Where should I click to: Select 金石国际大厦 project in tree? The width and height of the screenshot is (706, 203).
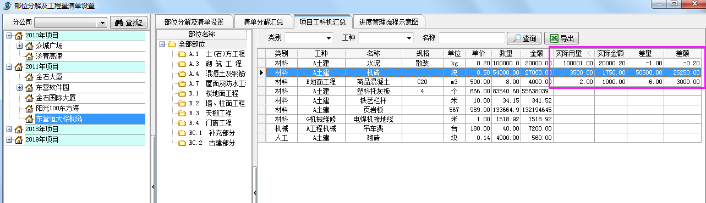coord(56,98)
